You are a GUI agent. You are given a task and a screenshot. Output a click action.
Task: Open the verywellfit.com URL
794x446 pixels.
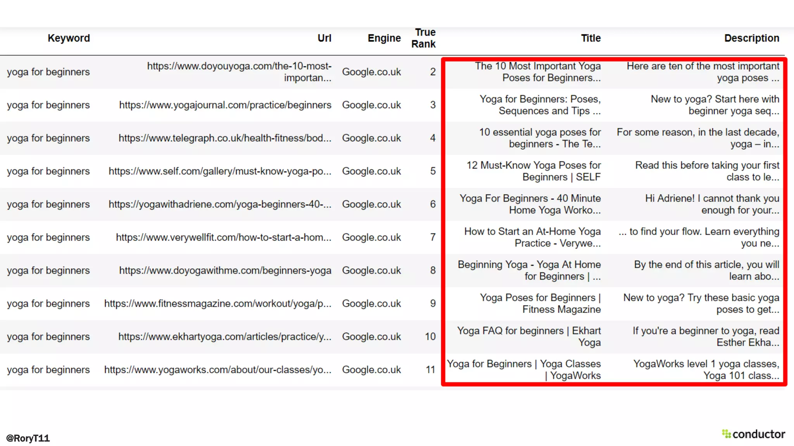click(x=223, y=237)
